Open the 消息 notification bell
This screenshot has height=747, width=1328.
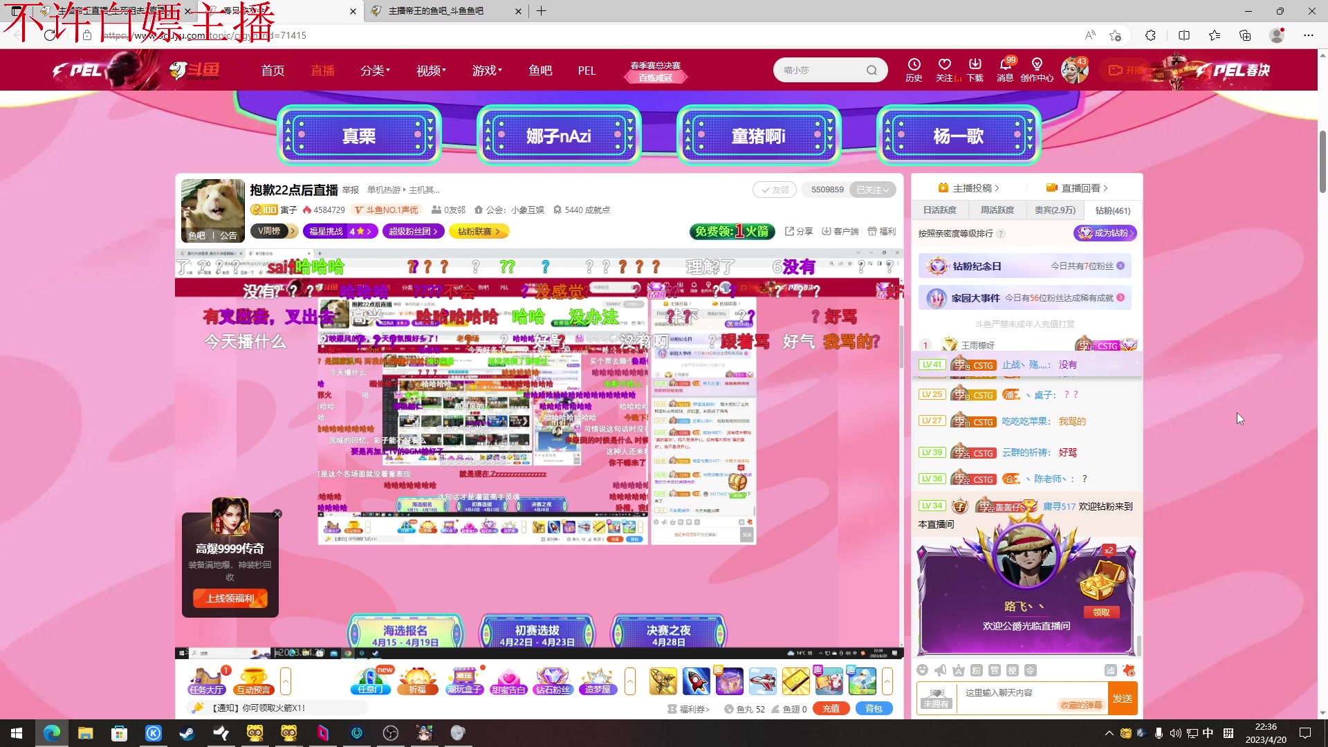tap(1006, 70)
